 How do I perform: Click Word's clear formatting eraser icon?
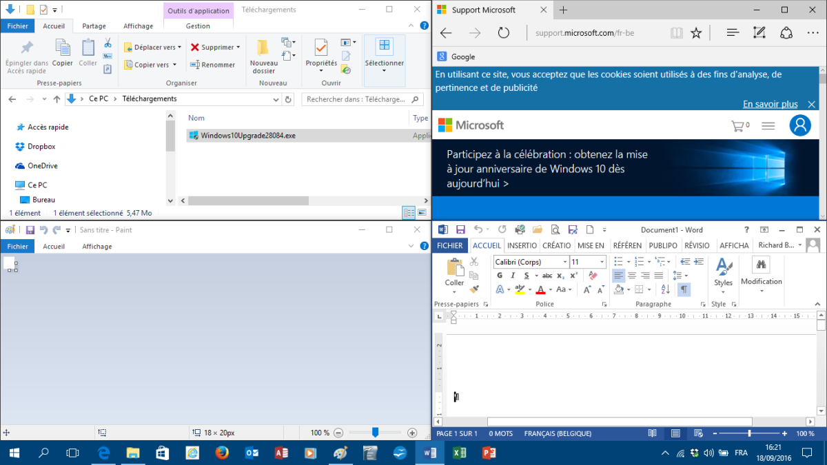593,276
